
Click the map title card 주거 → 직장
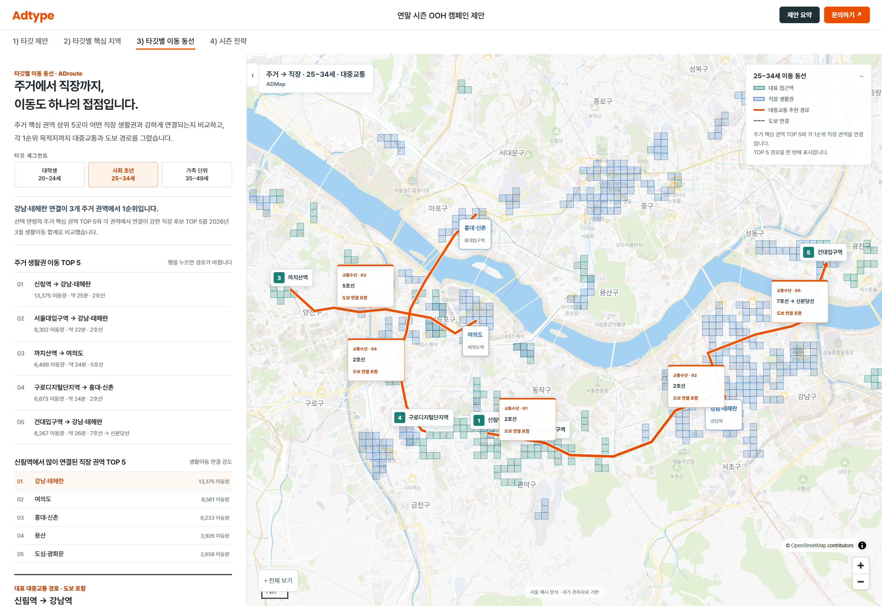tap(316, 79)
